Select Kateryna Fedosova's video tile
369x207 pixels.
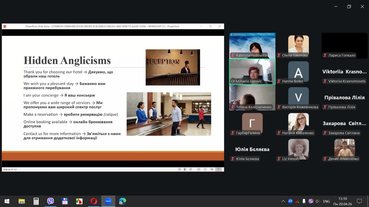pos(252,45)
